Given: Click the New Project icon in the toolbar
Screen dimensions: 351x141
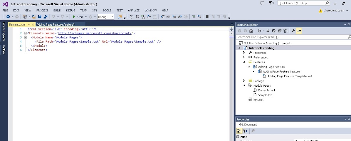Looking at the screenshot, I should tap(25, 17).
